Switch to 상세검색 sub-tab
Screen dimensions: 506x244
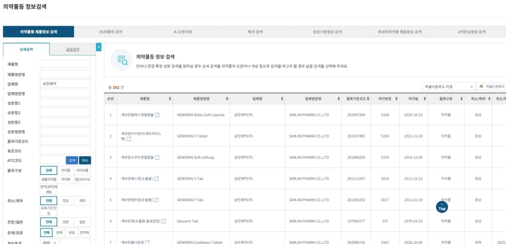(26, 50)
